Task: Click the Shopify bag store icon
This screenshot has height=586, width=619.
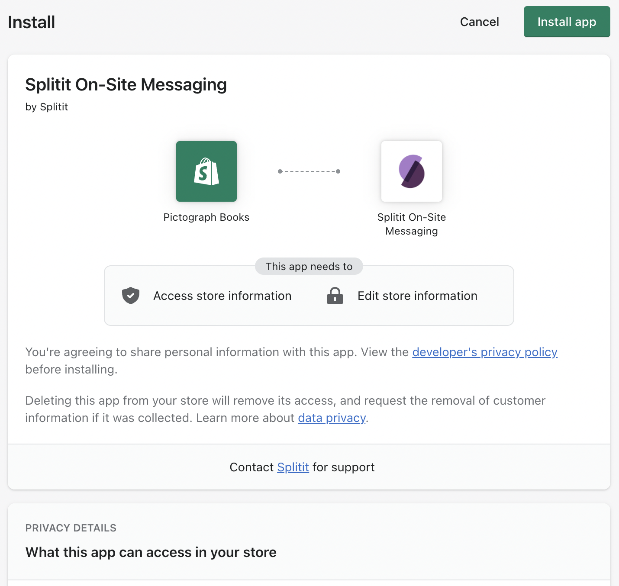Action: point(206,171)
